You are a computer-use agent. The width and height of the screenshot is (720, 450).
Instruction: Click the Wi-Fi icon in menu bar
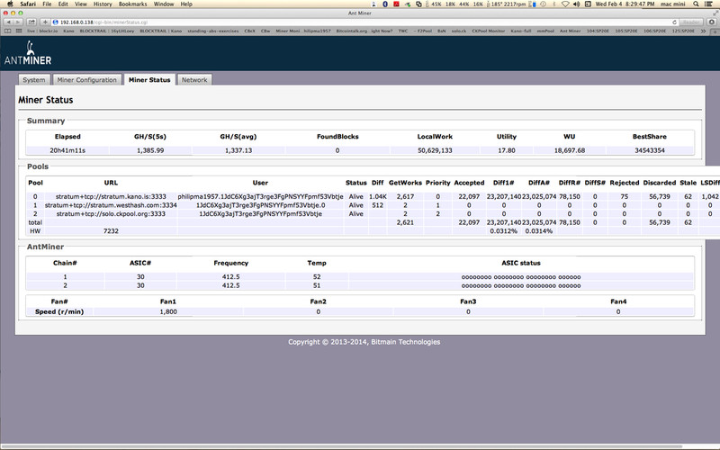[565, 4]
